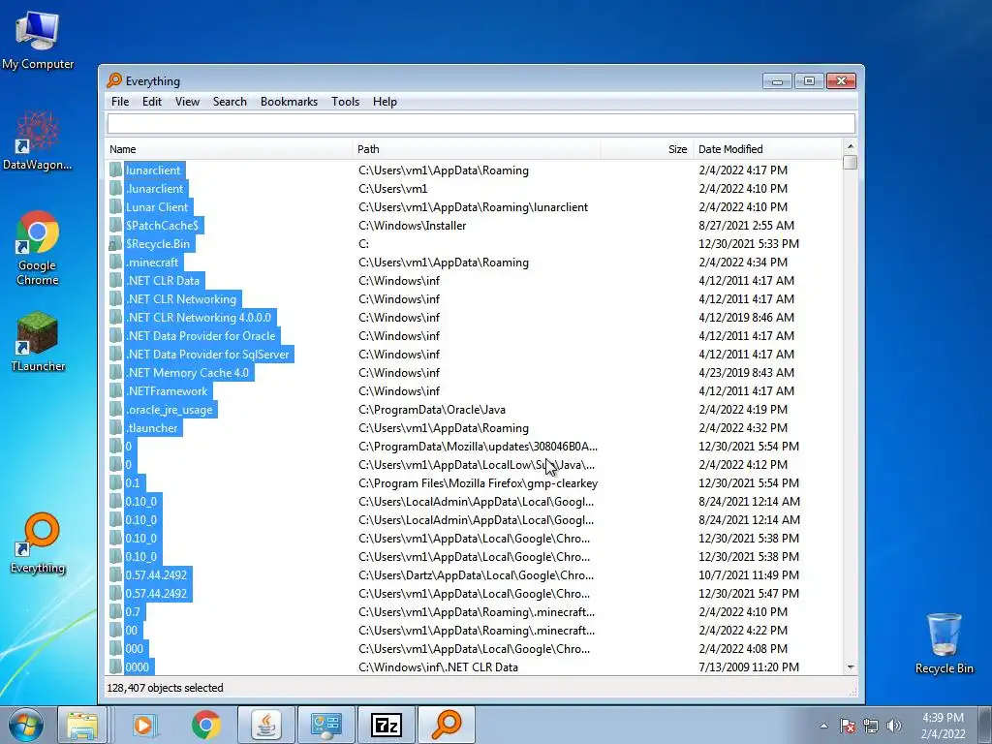The image size is (992, 744).
Task: Open Windows Explorer from the taskbar
Action: pyautogui.click(x=83, y=725)
